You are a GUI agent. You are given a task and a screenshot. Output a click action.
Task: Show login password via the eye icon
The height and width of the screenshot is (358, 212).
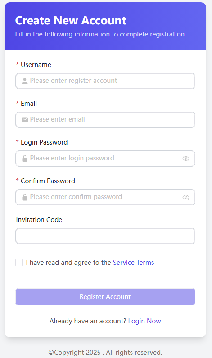click(186, 159)
